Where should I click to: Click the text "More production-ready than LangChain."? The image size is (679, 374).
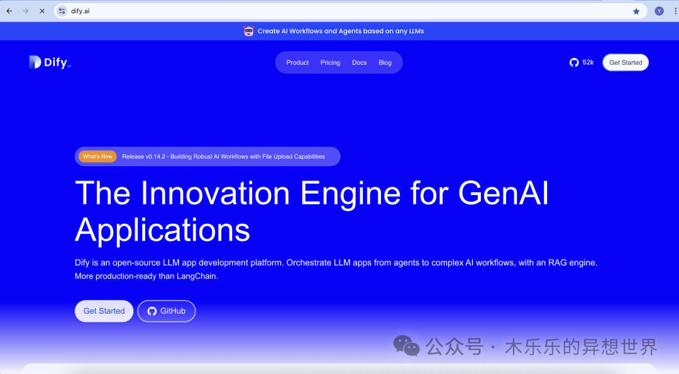click(x=146, y=276)
